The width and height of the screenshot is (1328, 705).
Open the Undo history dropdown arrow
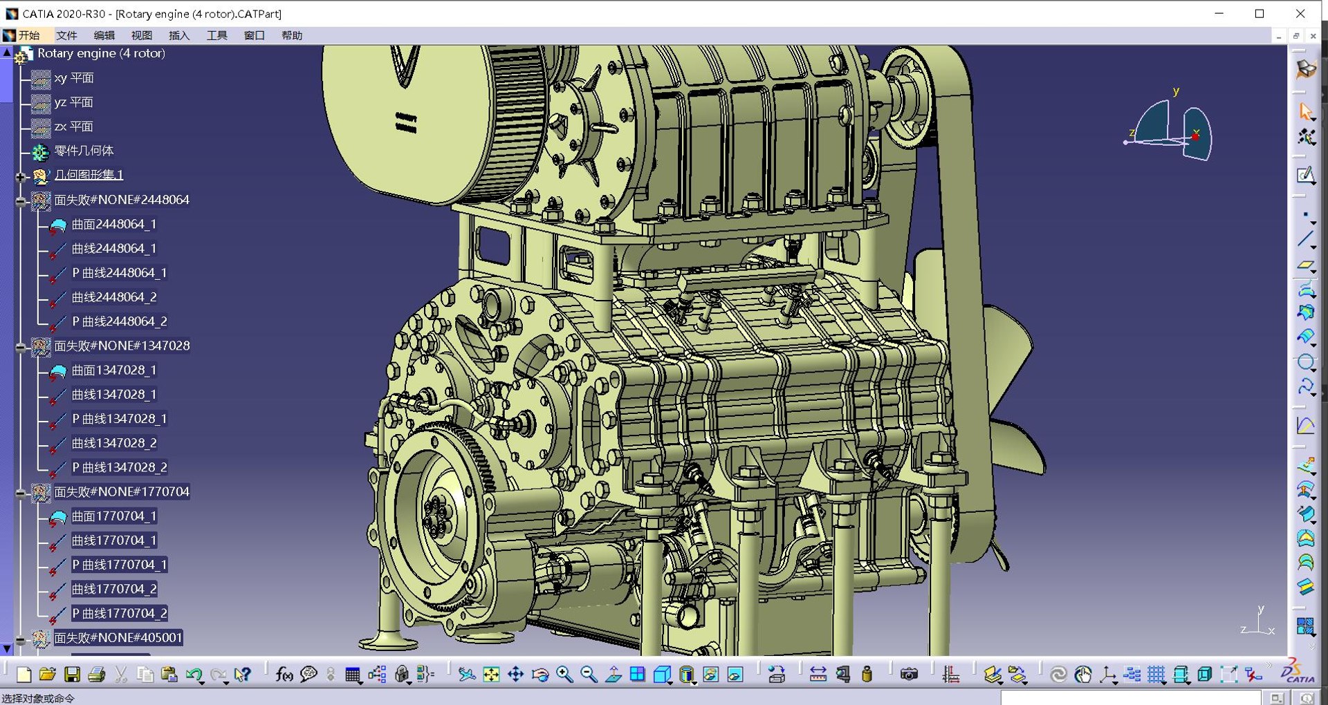(x=202, y=682)
